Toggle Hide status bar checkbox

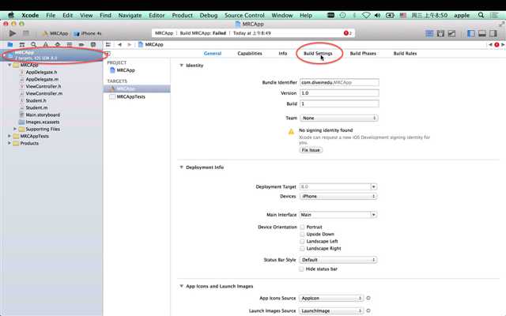(301, 269)
